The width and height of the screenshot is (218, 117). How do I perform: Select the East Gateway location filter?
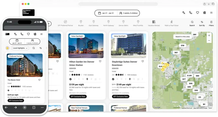[x=94, y=23]
